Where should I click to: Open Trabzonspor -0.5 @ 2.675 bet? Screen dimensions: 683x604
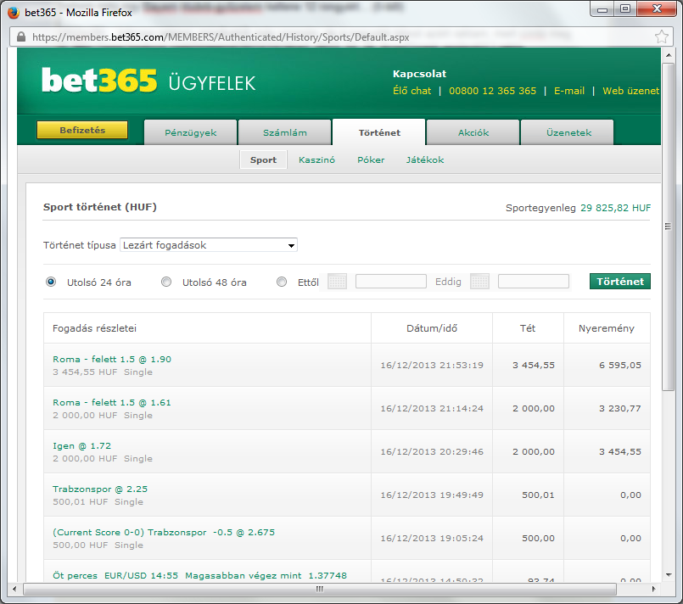coord(164,532)
